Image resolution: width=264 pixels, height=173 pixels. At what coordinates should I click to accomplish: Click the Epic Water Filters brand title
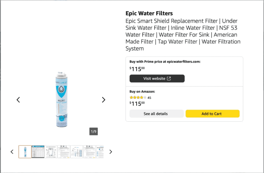click(x=149, y=13)
